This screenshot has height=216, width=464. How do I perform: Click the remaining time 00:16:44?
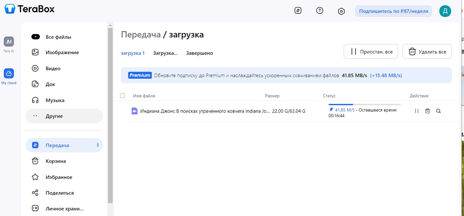336,116
